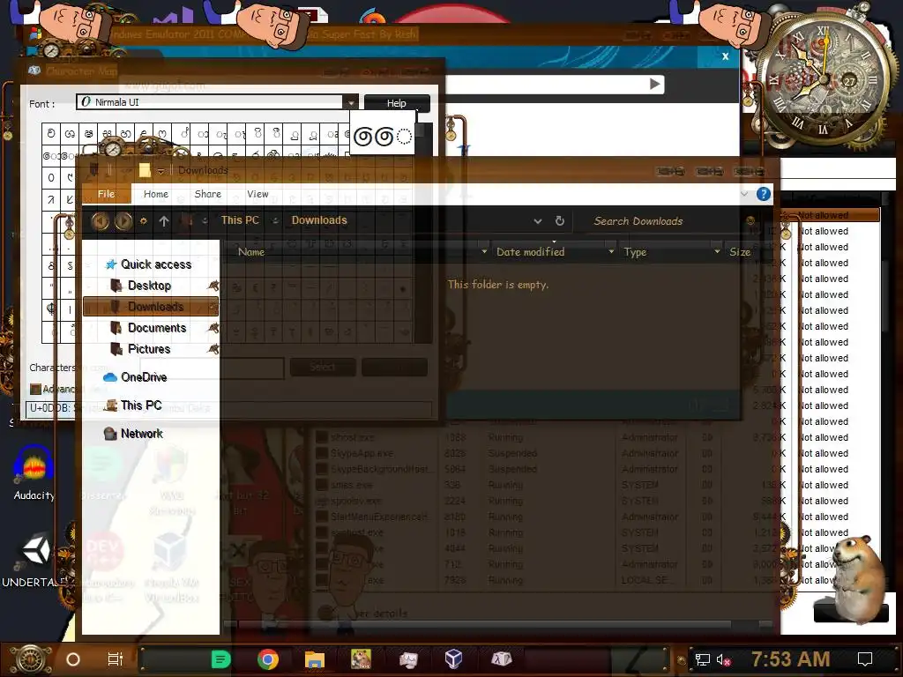Open the Type column filter dropdown
Screen dimensions: 903x677
pos(717,252)
